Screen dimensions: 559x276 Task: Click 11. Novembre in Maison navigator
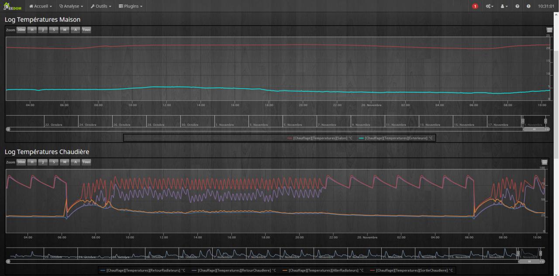396,125
